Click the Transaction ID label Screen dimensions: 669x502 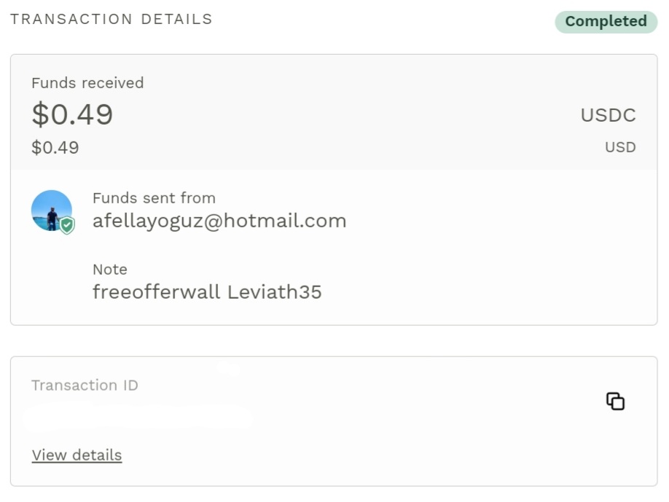point(85,385)
